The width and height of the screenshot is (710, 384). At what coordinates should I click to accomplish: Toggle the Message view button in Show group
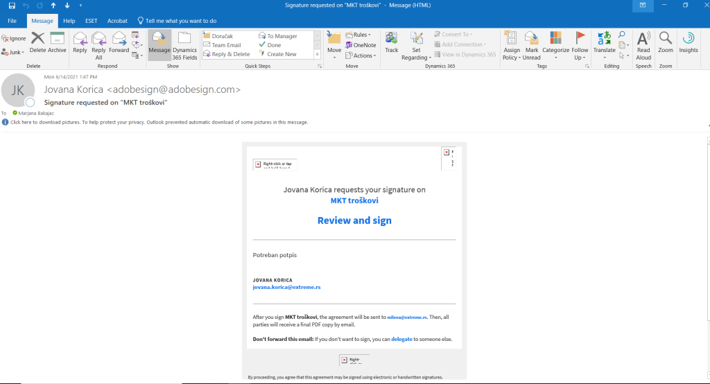(159, 42)
